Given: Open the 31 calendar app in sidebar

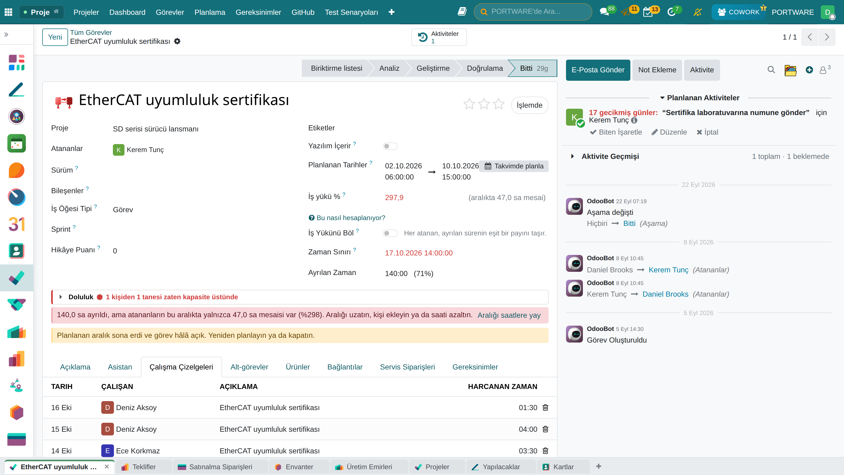Looking at the screenshot, I should click(x=16, y=224).
